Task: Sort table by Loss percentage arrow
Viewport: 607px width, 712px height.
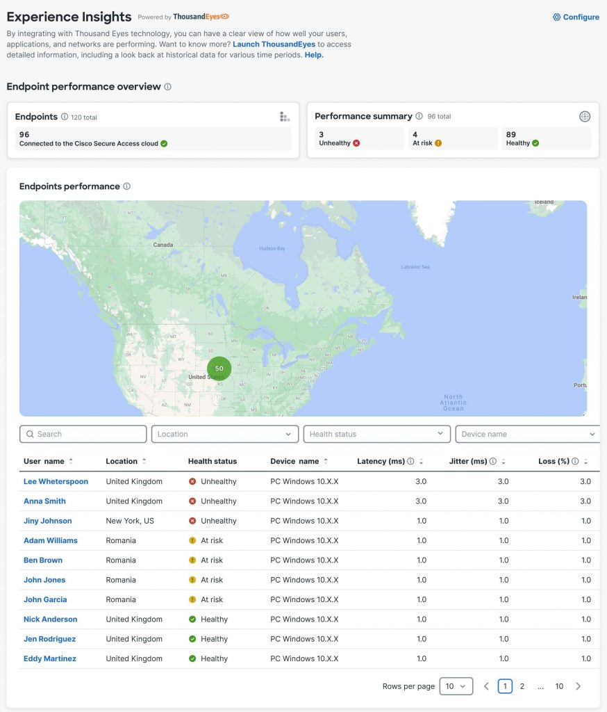Action: (x=585, y=461)
